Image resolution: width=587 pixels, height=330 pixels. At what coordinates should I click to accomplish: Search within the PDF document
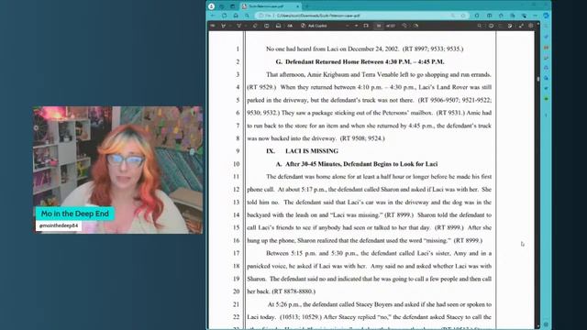479,26
